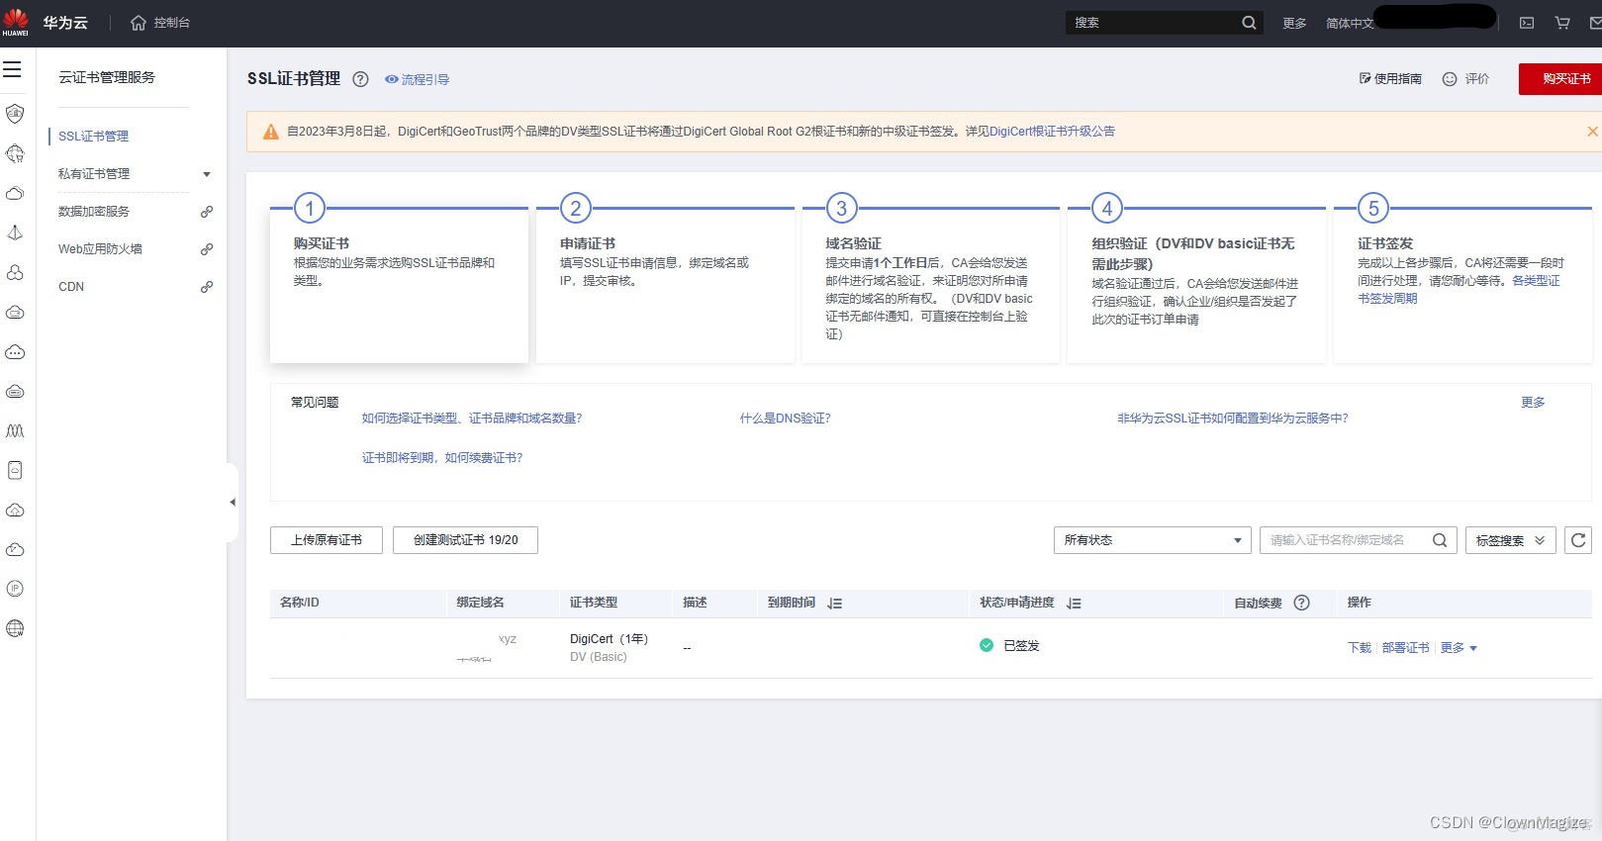Close the orange notice banner
The height and width of the screenshot is (841, 1602).
[x=1592, y=132]
